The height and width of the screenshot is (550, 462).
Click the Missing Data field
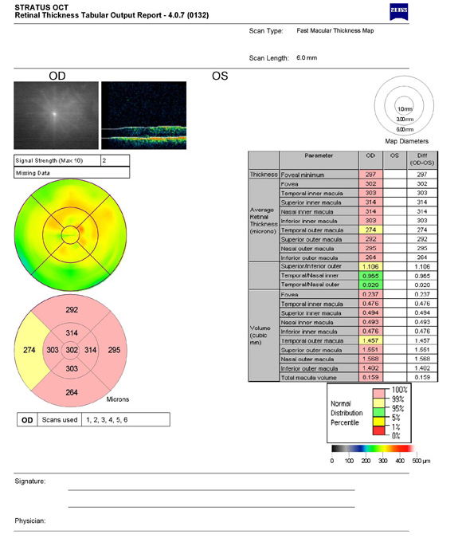click(x=72, y=173)
